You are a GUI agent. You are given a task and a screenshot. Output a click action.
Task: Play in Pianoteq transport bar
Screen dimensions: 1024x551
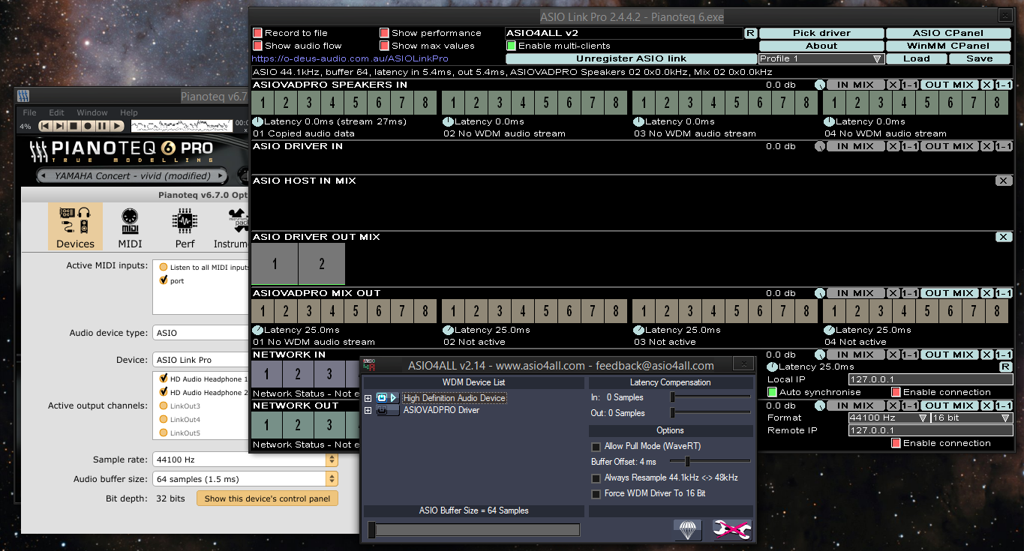coord(117,126)
